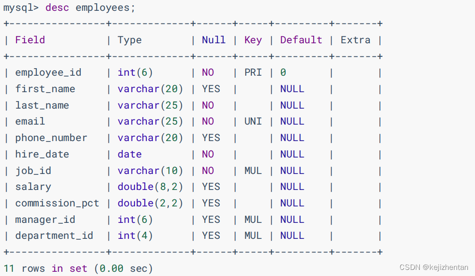The image size is (475, 276).
Task: Click the 'NULL' default of email
Action: [x=292, y=121]
